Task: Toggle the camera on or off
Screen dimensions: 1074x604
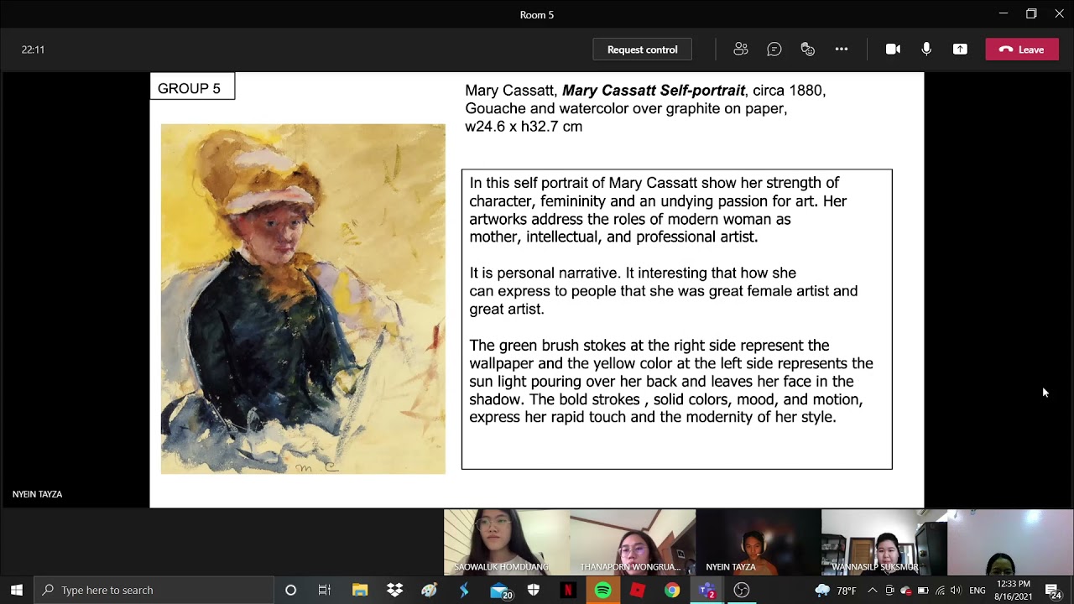Action: (893, 49)
